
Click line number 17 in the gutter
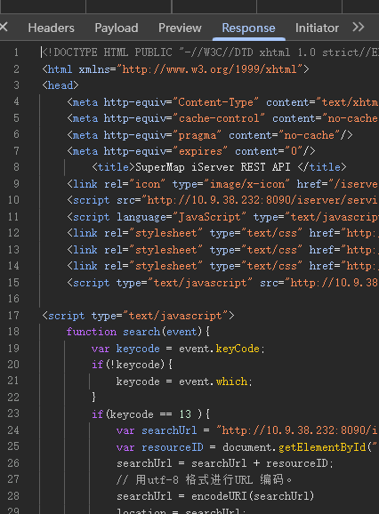point(13,315)
